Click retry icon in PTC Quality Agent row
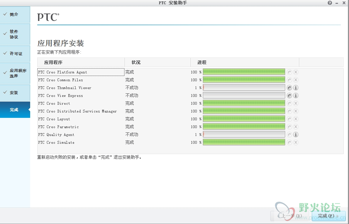The height and width of the screenshot is (224, 349). (289, 135)
